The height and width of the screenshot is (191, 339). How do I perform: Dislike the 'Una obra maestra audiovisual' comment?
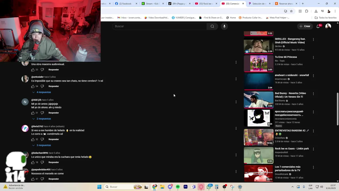pos(42,70)
